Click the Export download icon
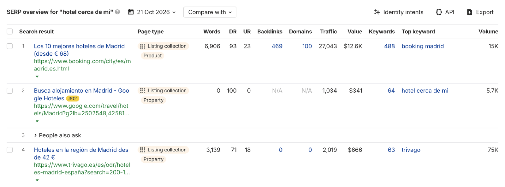Viewport: 505px width, 187px height. pos(470,12)
